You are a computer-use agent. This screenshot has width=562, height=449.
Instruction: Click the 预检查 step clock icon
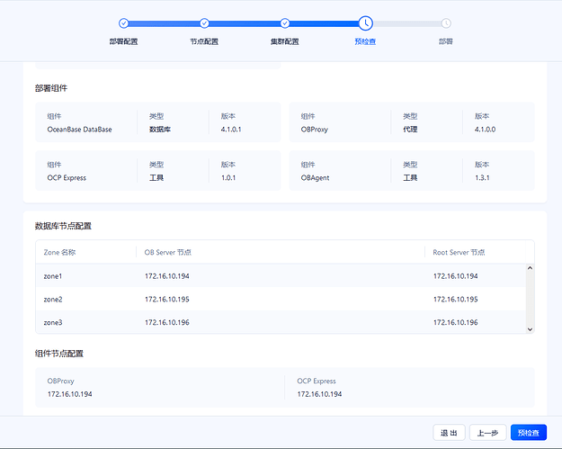coord(366,23)
